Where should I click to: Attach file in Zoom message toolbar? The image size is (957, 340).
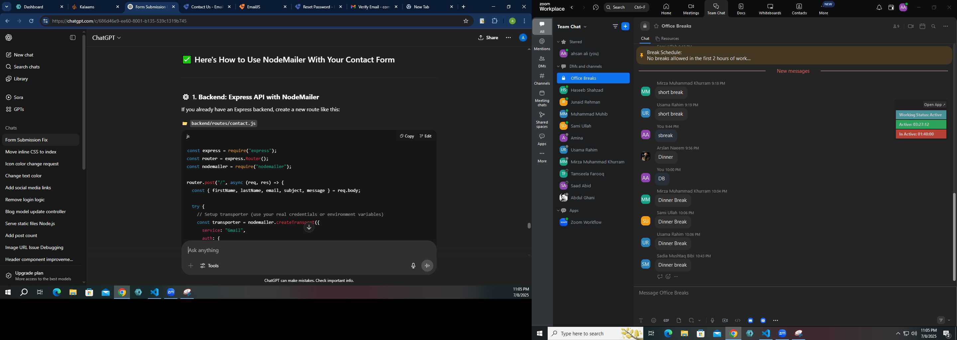coord(679,320)
